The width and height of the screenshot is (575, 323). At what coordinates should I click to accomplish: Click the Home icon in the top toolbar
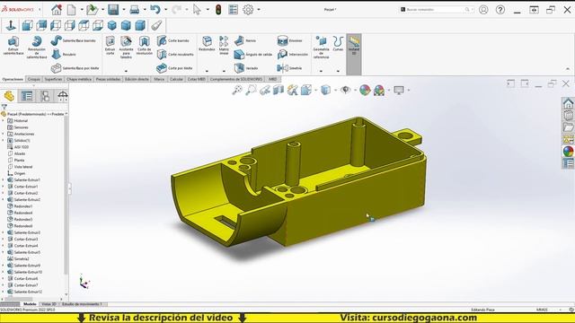tap(57, 10)
